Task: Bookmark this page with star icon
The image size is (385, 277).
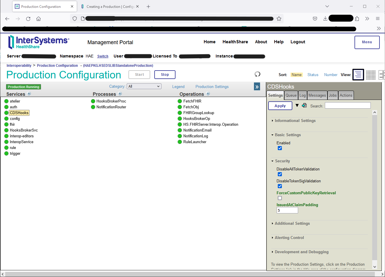Action: point(279,19)
